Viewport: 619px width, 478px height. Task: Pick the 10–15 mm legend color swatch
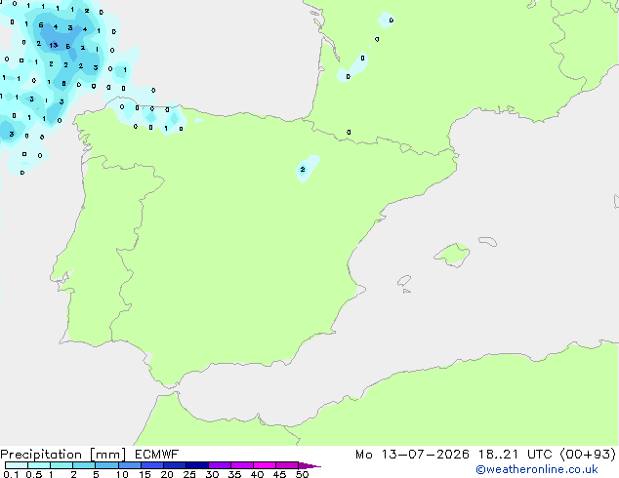[x=130, y=465]
